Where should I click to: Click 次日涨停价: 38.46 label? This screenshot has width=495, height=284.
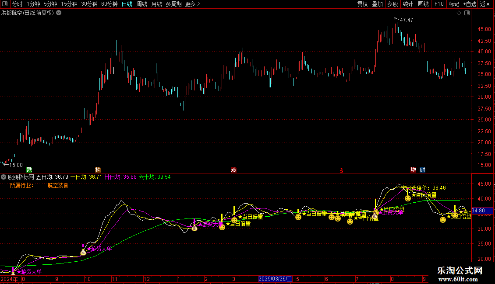(424, 187)
